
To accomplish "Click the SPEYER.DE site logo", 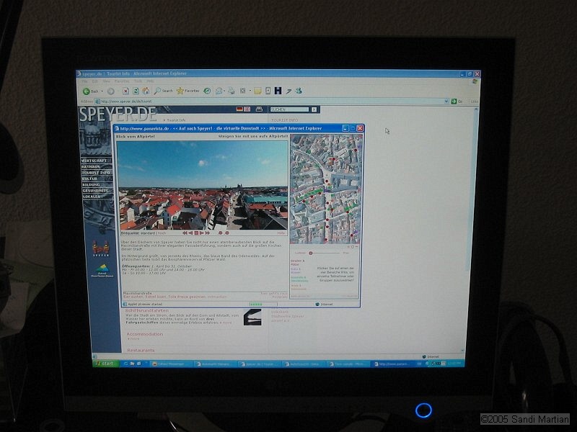I will [118, 114].
